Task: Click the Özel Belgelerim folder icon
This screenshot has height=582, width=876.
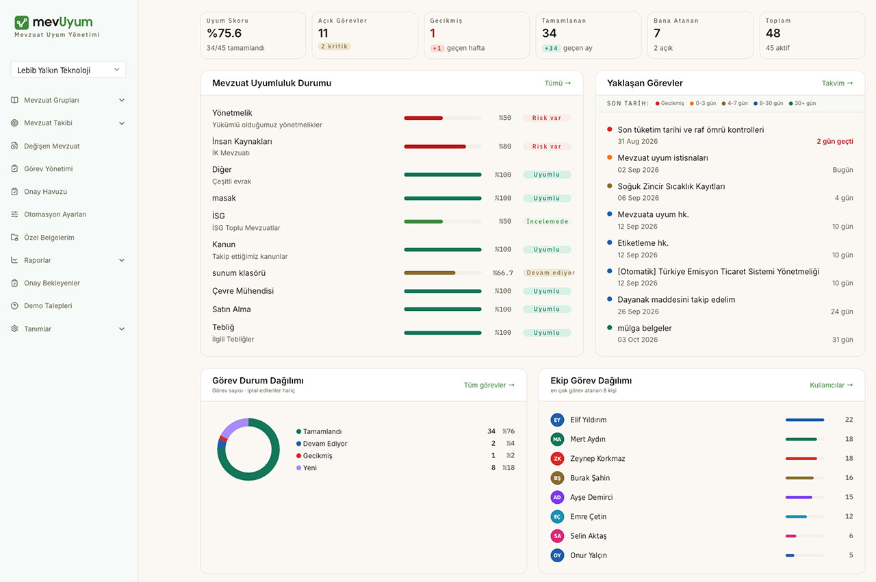Action: [x=14, y=238]
